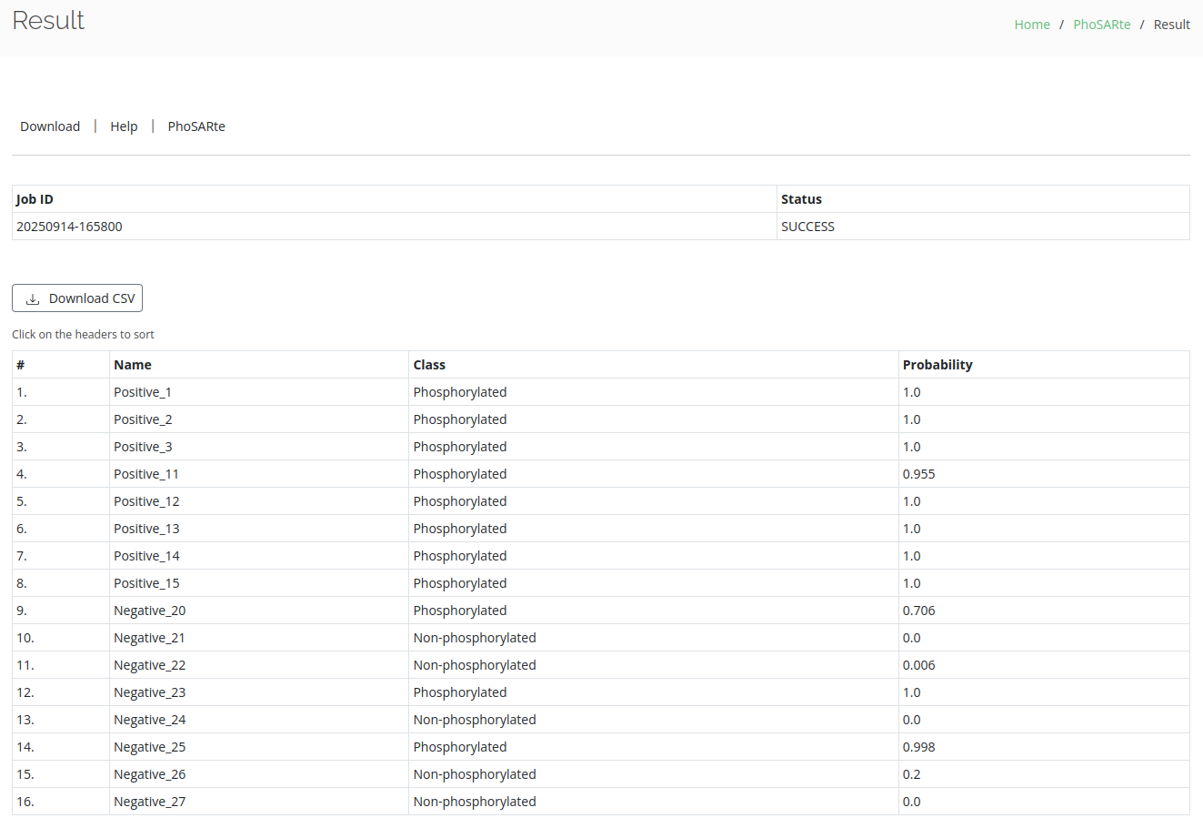Select the Positive_11 name cell

[x=146, y=474]
